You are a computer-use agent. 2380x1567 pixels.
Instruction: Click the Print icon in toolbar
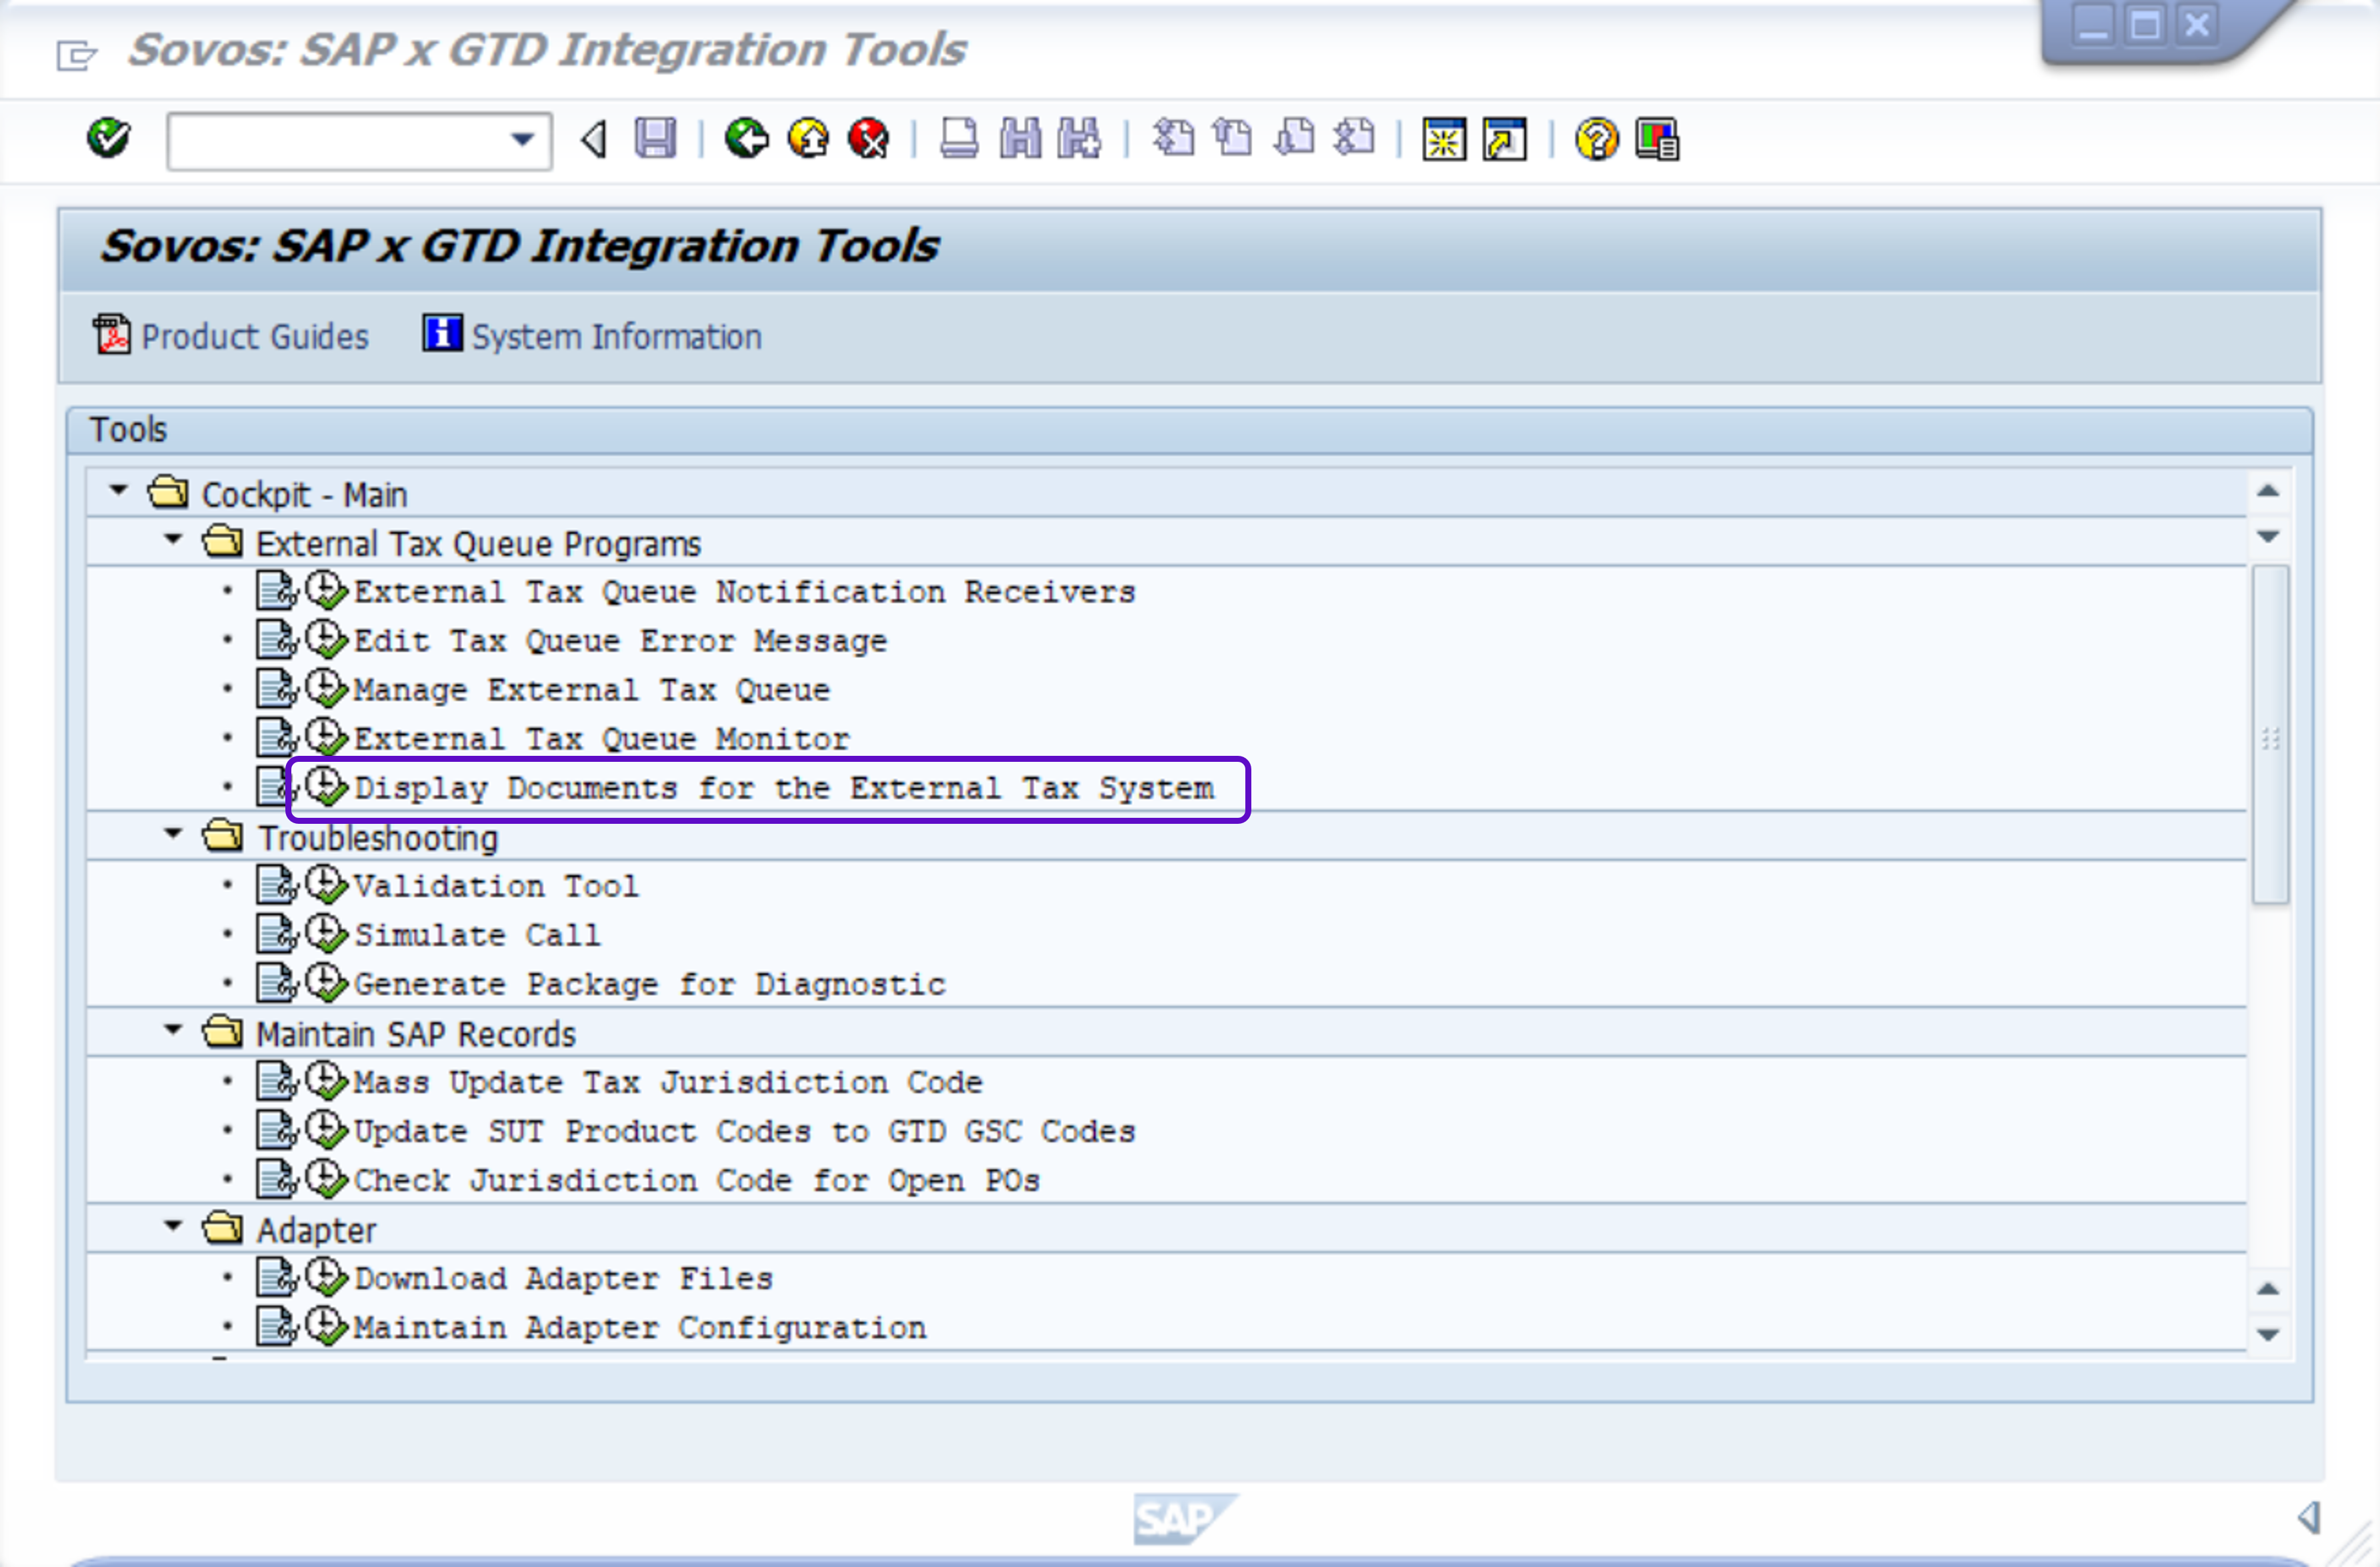pos(959,138)
